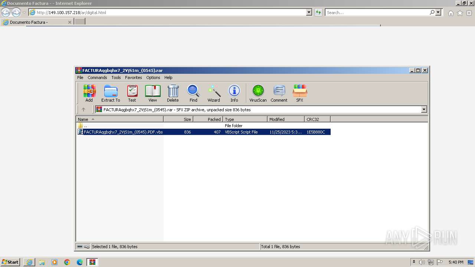475x267 pixels.
Task: Show archive Info icon
Action: pyautogui.click(x=234, y=93)
